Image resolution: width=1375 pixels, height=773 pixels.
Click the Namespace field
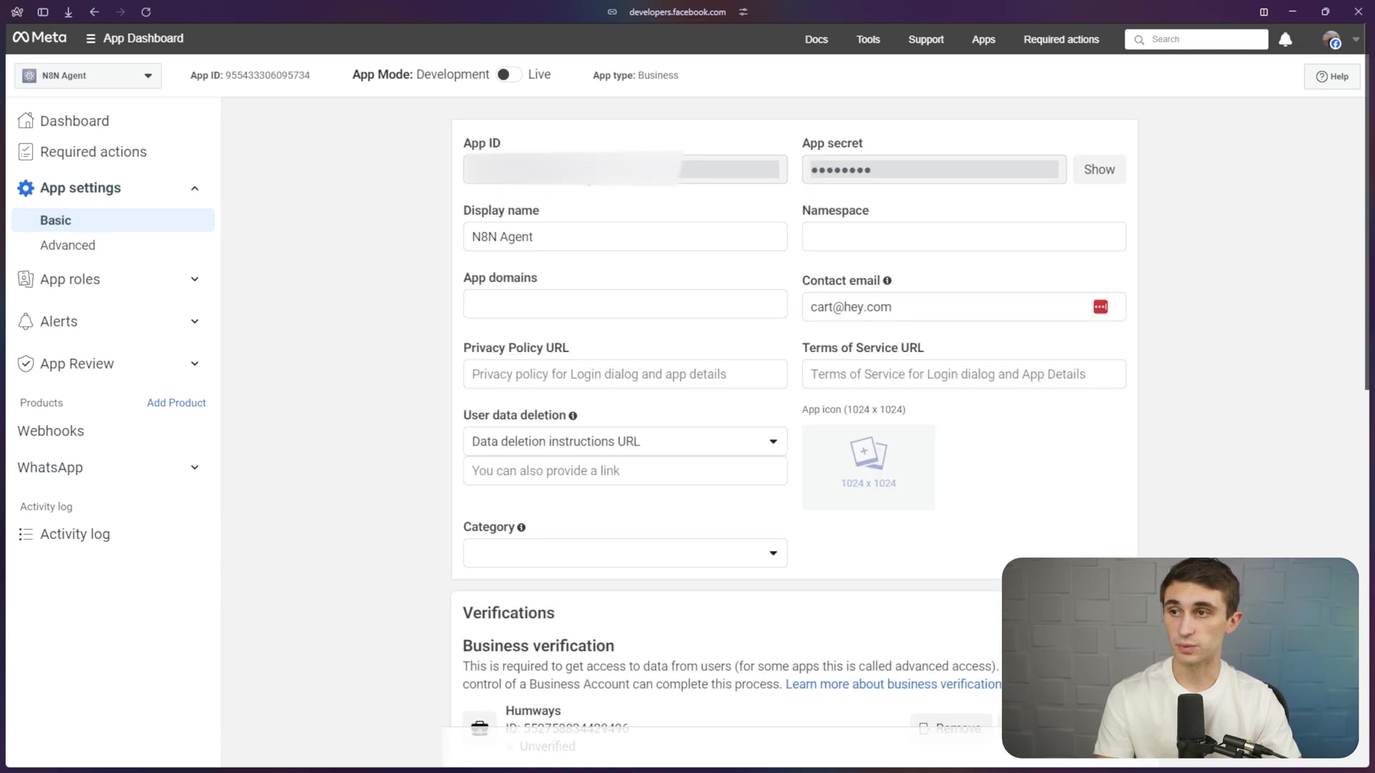(964, 237)
